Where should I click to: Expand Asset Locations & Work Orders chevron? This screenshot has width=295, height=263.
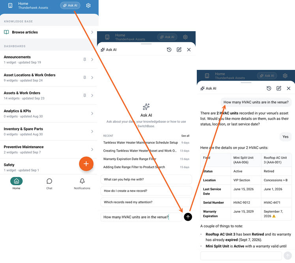point(92,77)
